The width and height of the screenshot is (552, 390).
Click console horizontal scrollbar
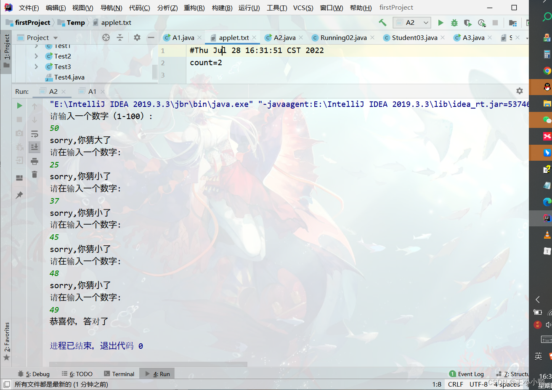click(x=148, y=364)
